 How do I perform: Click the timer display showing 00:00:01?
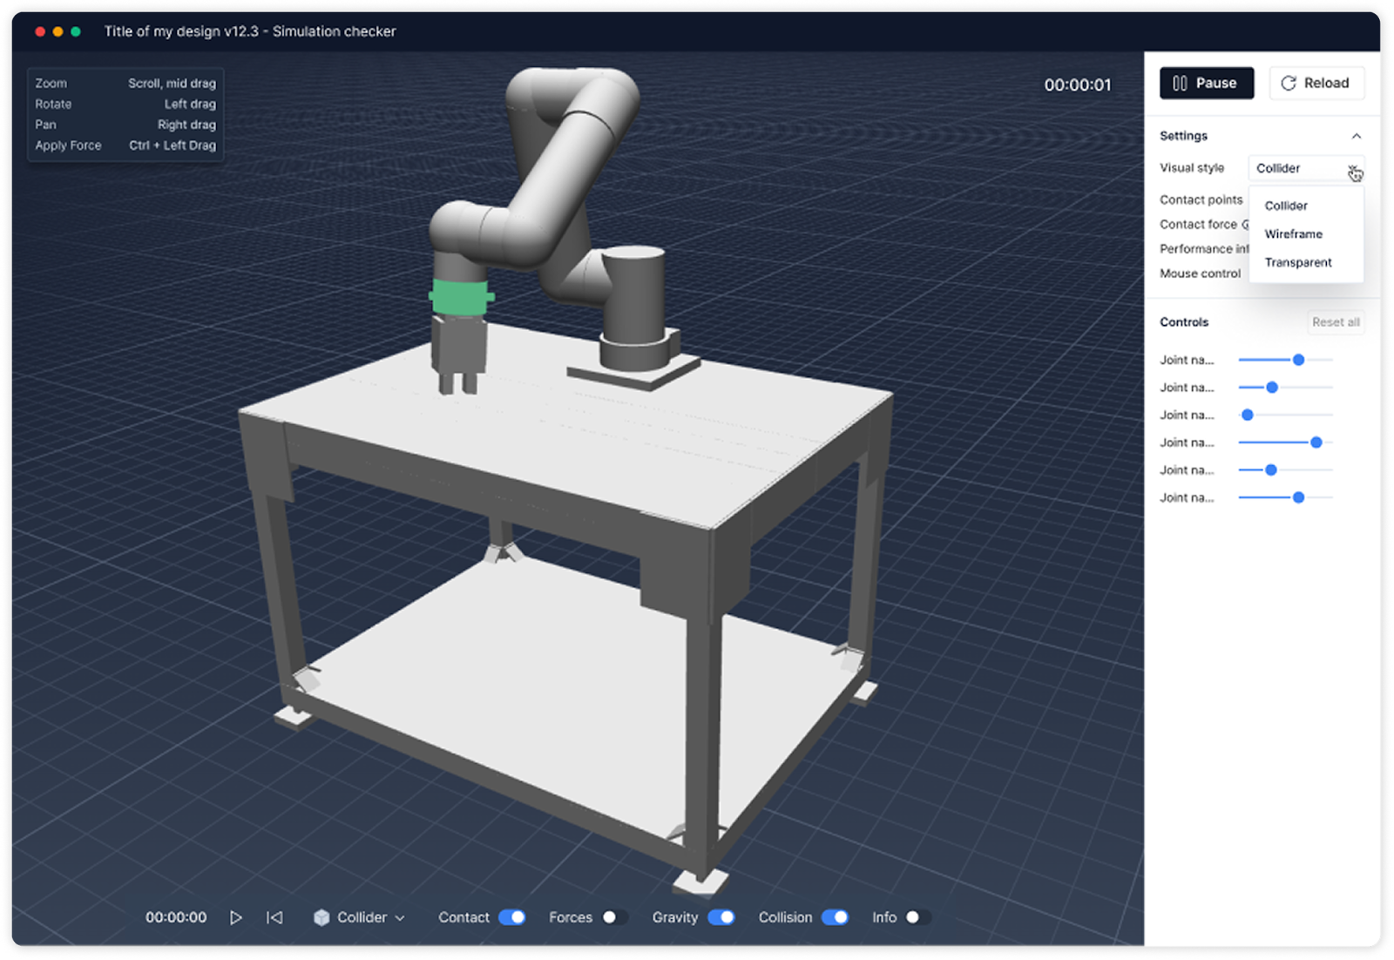tap(1078, 85)
